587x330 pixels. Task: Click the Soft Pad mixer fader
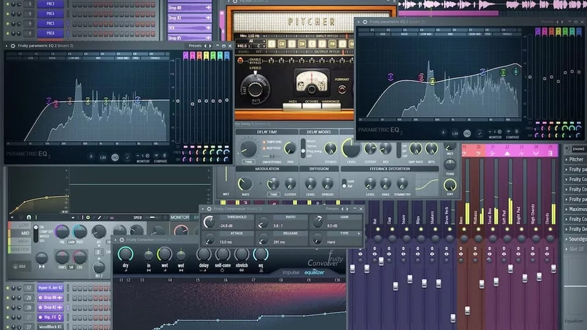pyautogui.click(x=510, y=269)
